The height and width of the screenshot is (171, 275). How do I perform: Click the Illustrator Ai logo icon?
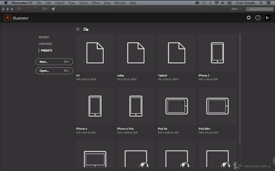(7, 18)
